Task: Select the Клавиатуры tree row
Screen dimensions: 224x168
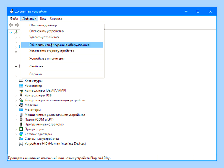Action: [x=34, y=81]
